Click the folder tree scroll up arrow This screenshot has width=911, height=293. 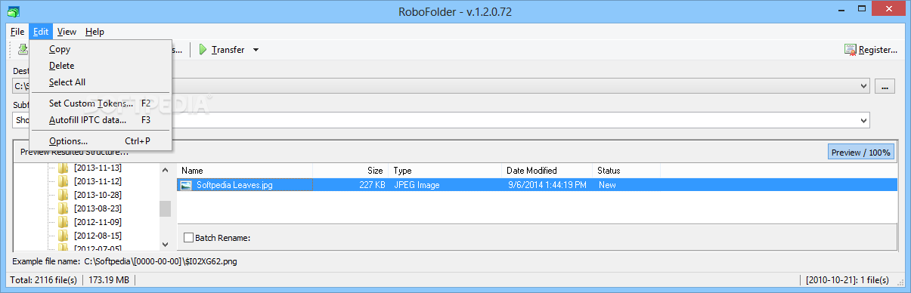[165, 170]
